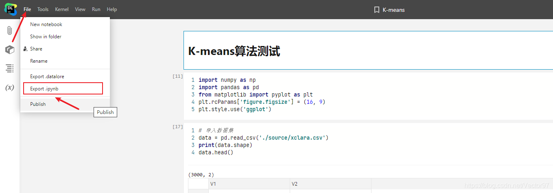Show the table of contents panel
The image size is (553, 193).
(9, 68)
